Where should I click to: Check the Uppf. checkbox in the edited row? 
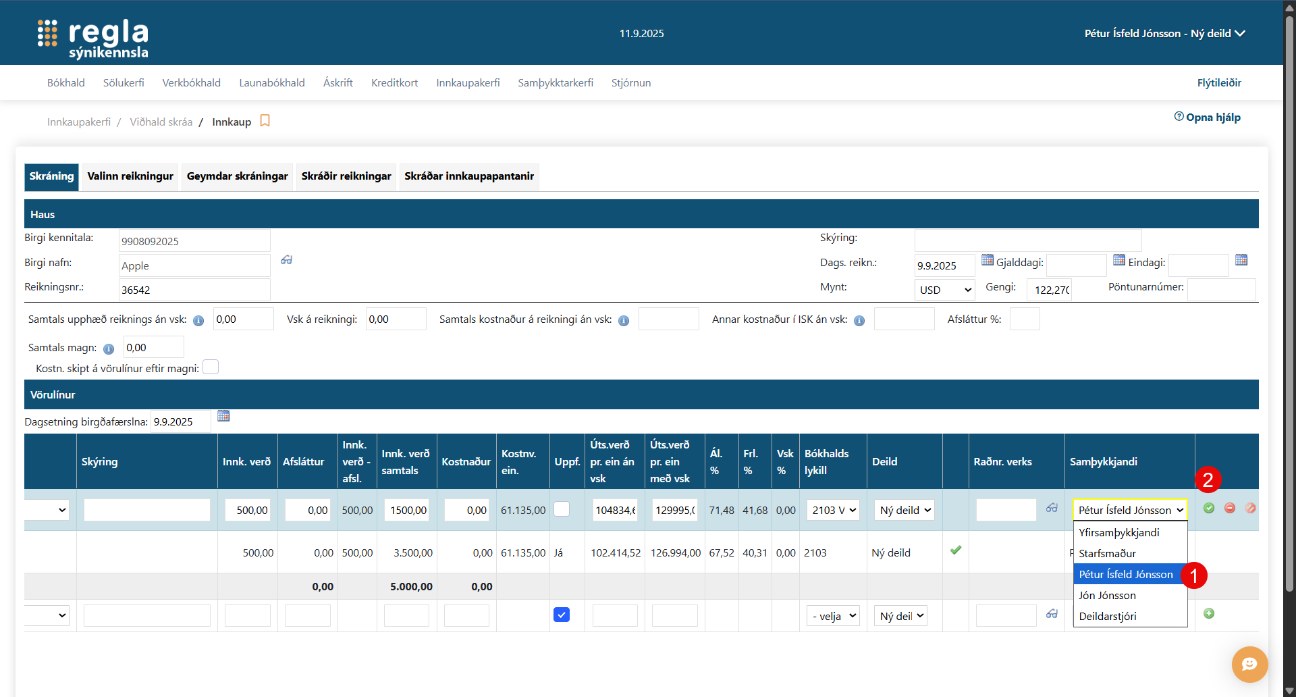pyautogui.click(x=562, y=509)
